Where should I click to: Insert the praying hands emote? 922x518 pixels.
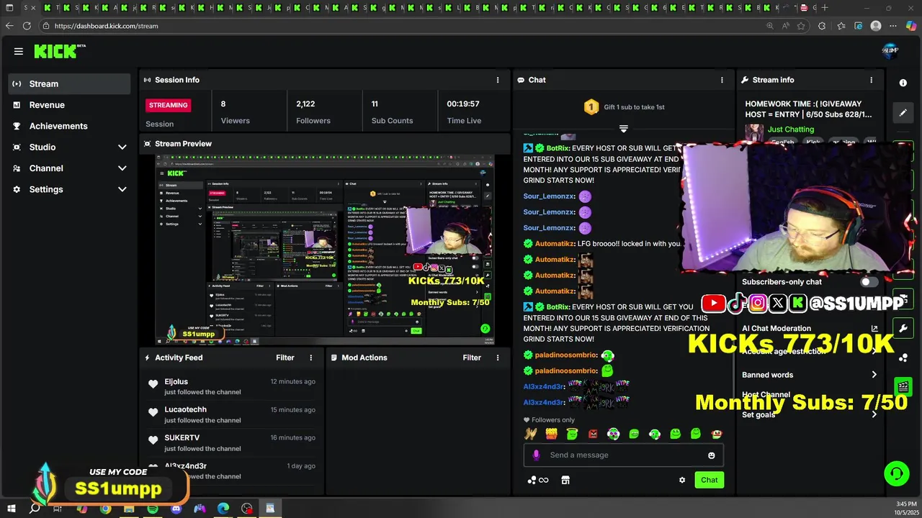pyautogui.click(x=531, y=434)
